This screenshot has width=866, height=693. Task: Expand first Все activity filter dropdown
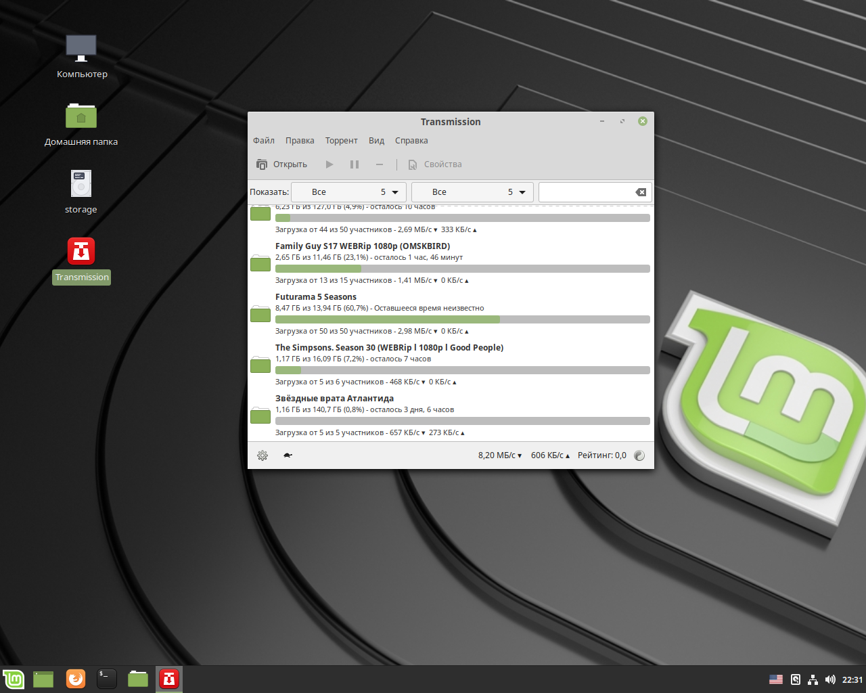tap(349, 192)
